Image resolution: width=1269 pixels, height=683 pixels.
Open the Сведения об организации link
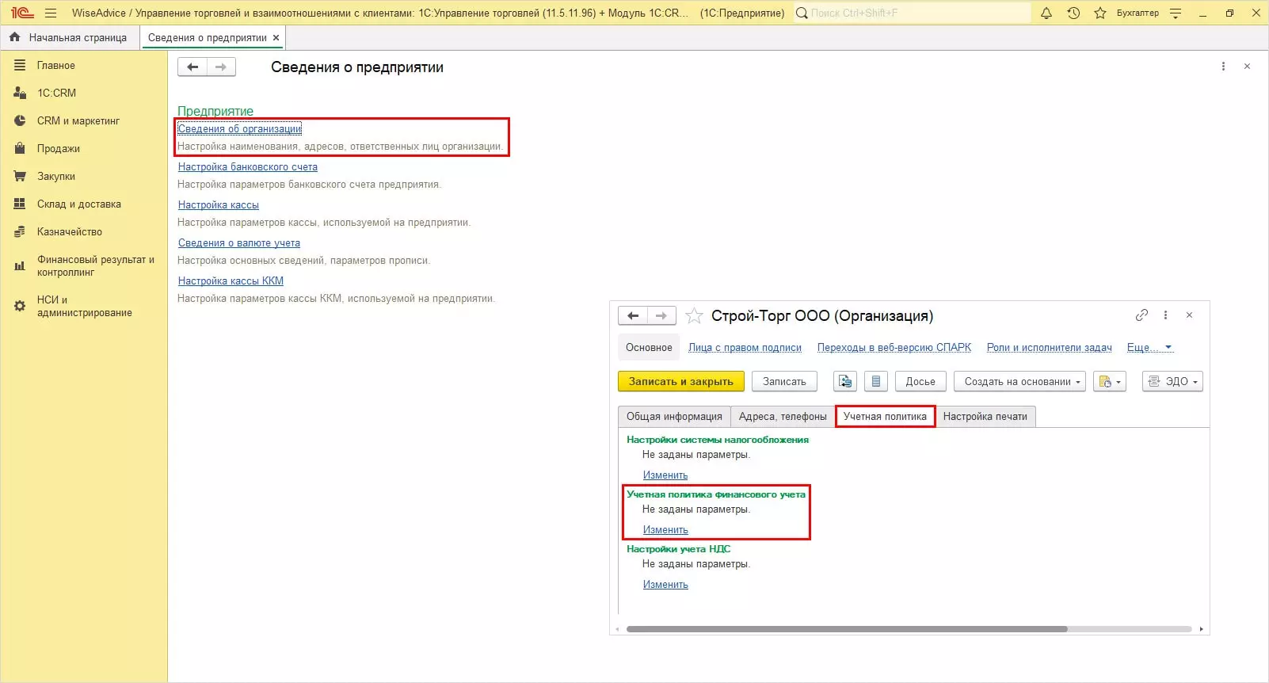(x=239, y=128)
